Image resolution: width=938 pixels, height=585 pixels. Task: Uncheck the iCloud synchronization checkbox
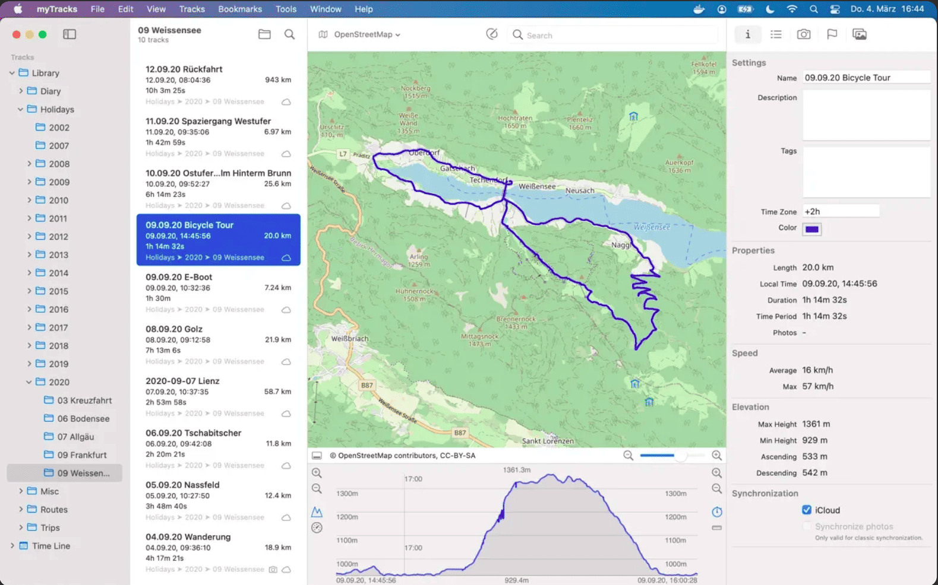[807, 510]
